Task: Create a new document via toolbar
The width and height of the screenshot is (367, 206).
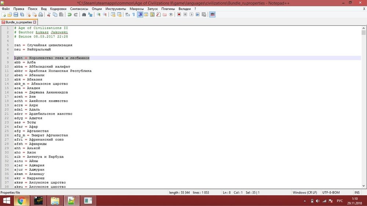Action: [x=4, y=15]
